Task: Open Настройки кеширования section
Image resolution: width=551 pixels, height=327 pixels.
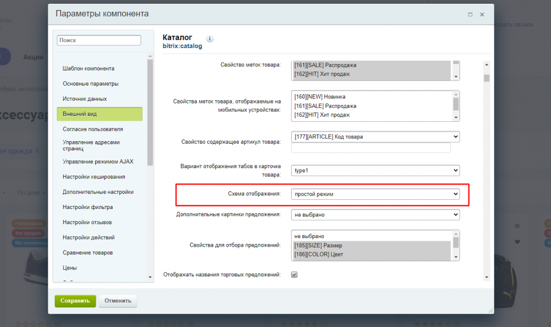Action: 94,177
